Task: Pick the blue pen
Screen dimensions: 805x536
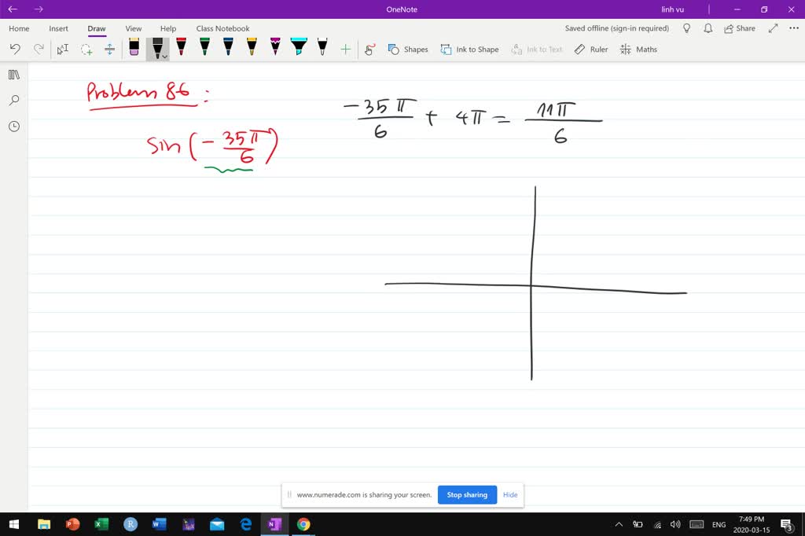Action: [x=228, y=46]
